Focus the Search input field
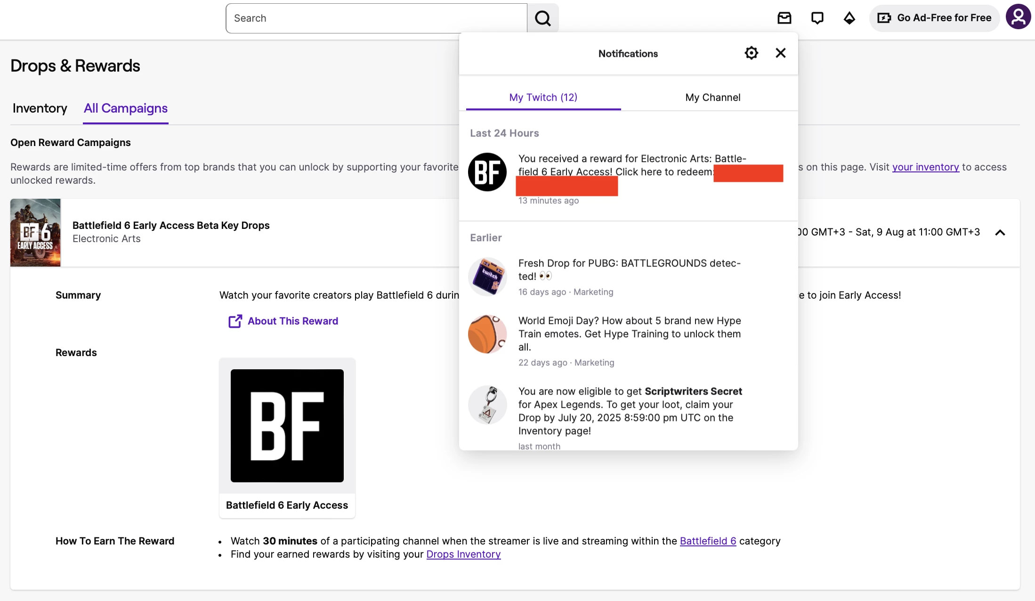Screen dimensions: 1035x601 tap(376, 18)
